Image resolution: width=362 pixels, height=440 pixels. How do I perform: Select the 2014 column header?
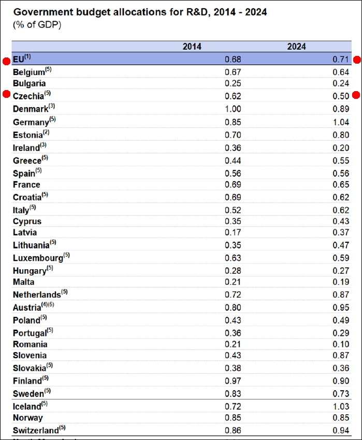point(192,47)
